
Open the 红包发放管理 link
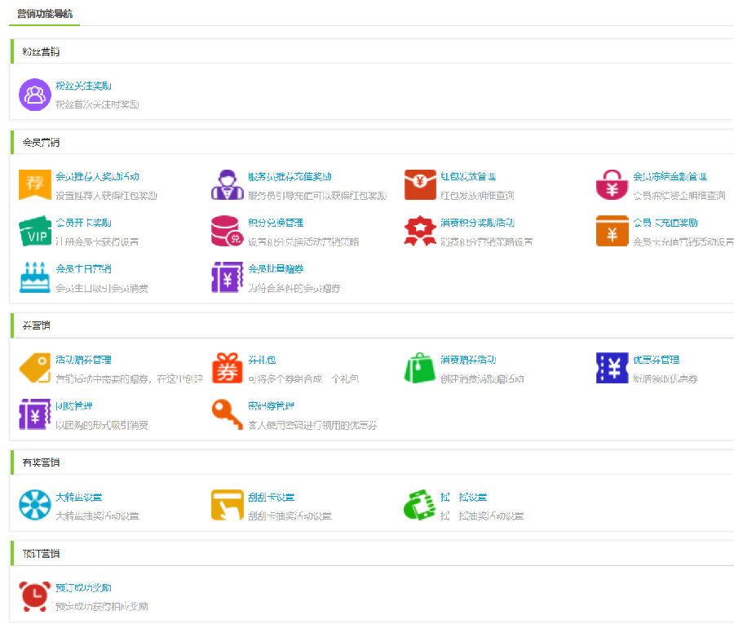[x=468, y=176]
